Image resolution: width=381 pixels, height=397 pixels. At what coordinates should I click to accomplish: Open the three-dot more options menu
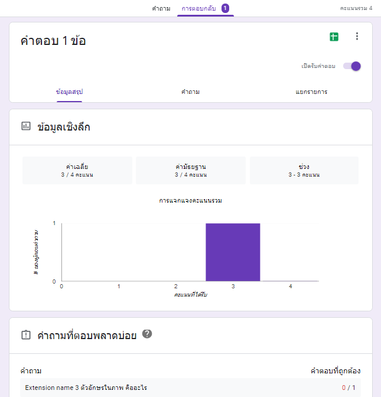pos(357,37)
